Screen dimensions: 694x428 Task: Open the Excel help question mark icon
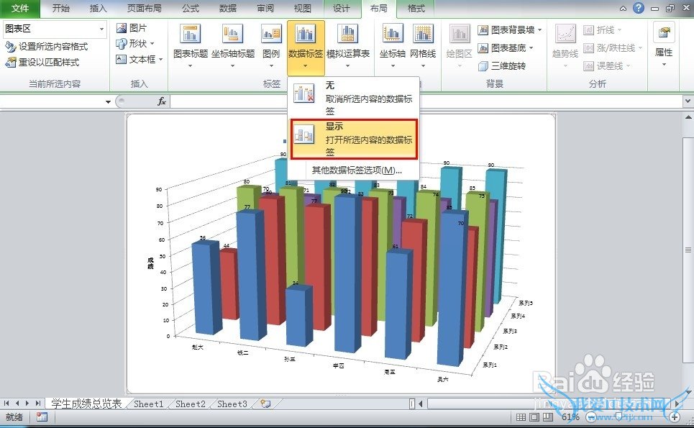[638, 7]
